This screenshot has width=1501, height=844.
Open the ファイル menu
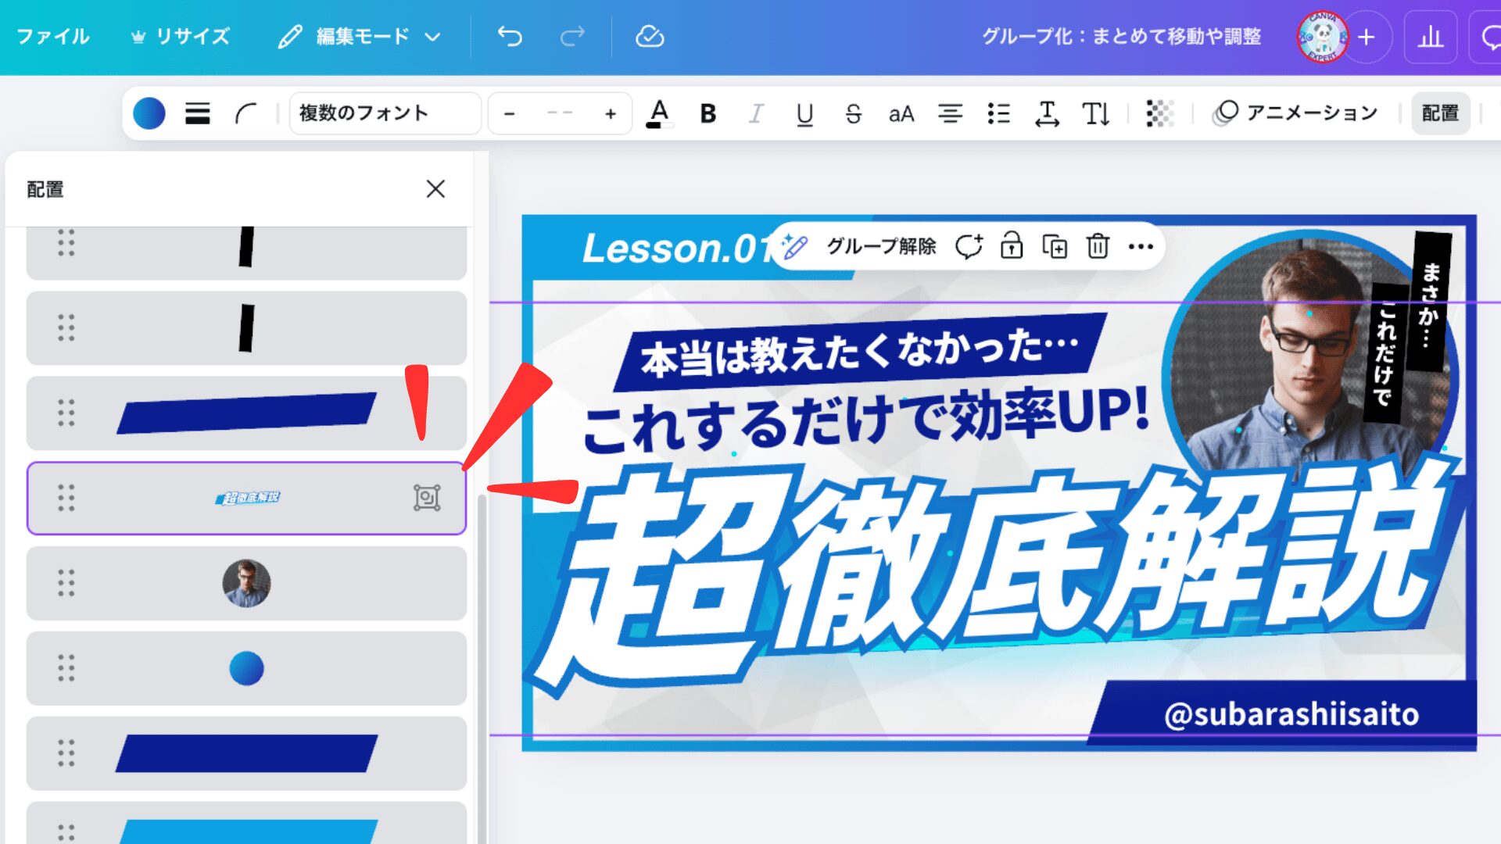52,37
